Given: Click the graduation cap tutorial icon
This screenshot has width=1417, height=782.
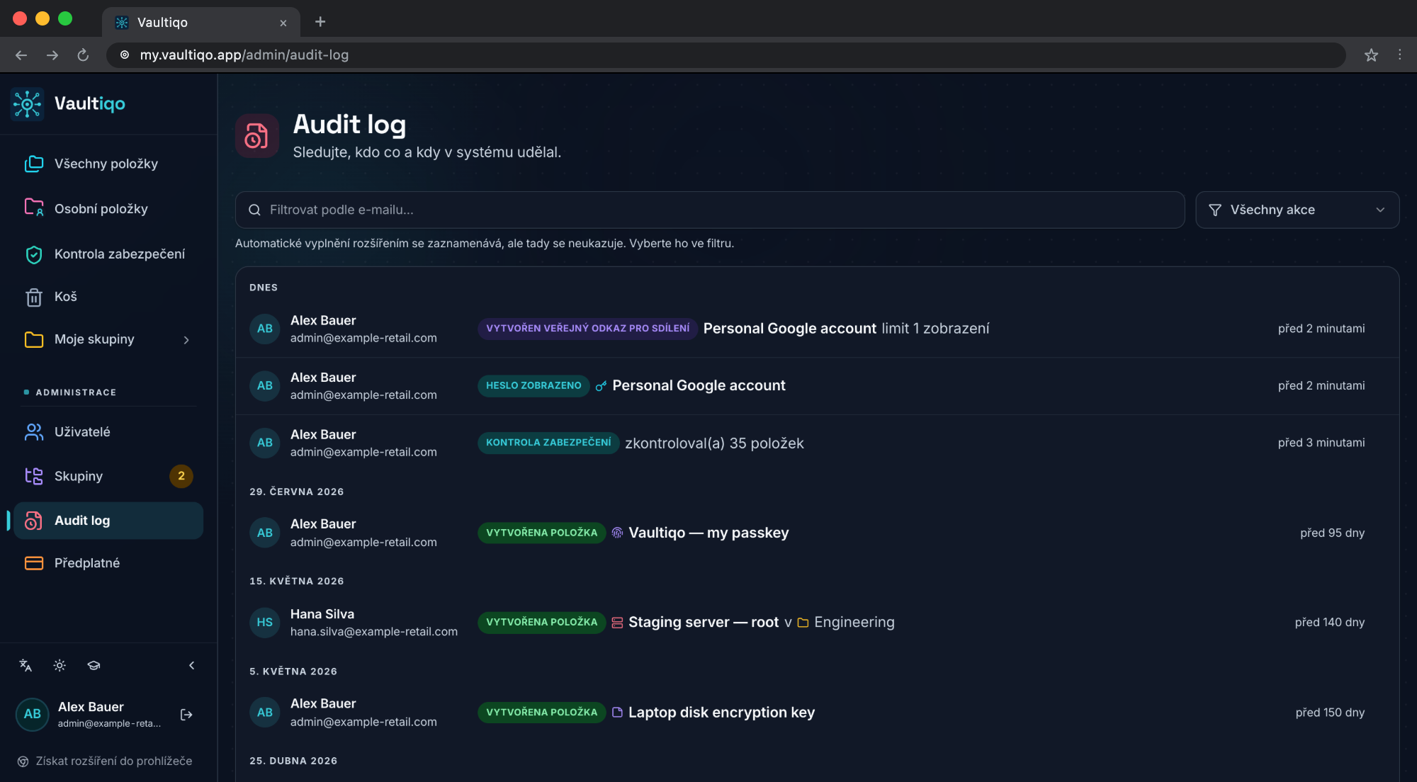Looking at the screenshot, I should pyautogui.click(x=94, y=665).
